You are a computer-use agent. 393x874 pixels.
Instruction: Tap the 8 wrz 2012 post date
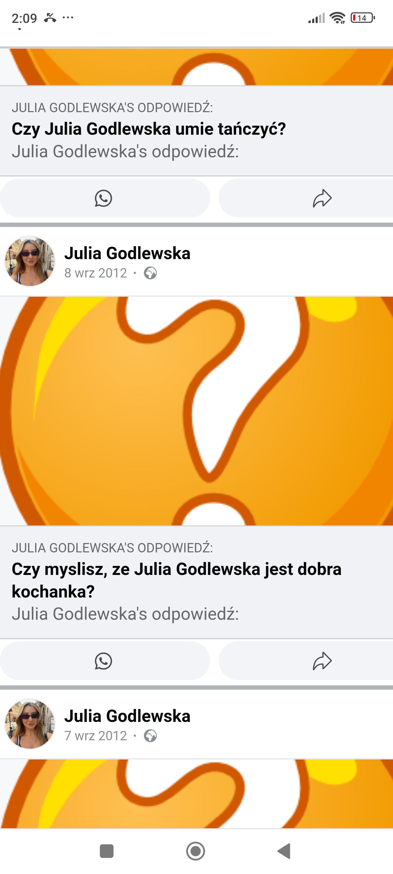(x=96, y=273)
